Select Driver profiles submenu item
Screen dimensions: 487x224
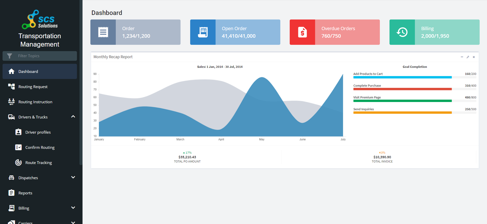[x=40, y=132]
